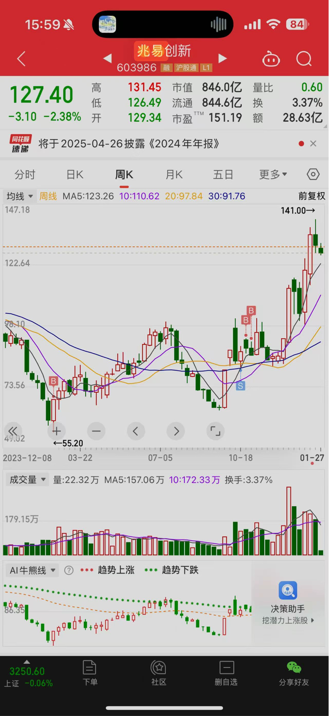
Task: Switch to previous stock with left triangle
Action: (107, 58)
